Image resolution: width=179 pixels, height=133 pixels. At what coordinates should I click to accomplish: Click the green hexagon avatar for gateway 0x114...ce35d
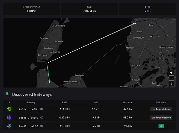(9, 109)
